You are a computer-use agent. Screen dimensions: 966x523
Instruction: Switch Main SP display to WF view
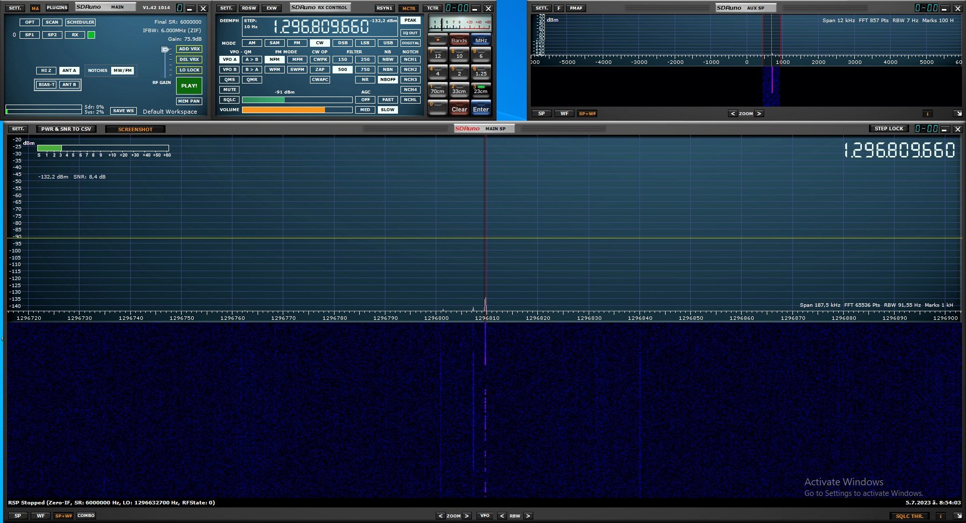(41, 516)
